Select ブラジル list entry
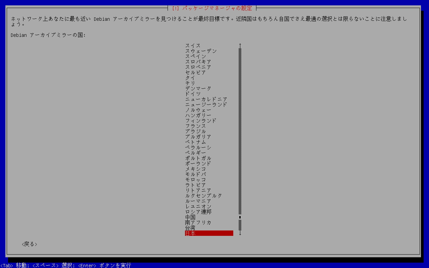 click(x=195, y=131)
